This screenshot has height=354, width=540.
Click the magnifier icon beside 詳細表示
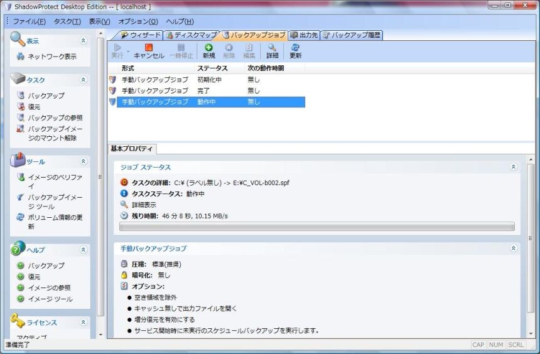[124, 205]
